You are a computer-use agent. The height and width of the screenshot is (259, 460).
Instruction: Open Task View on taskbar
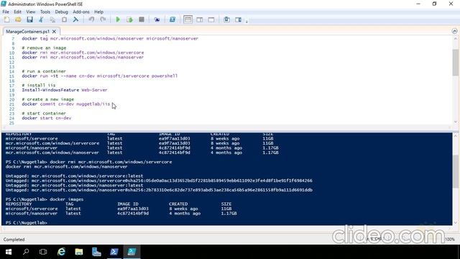pos(43,252)
